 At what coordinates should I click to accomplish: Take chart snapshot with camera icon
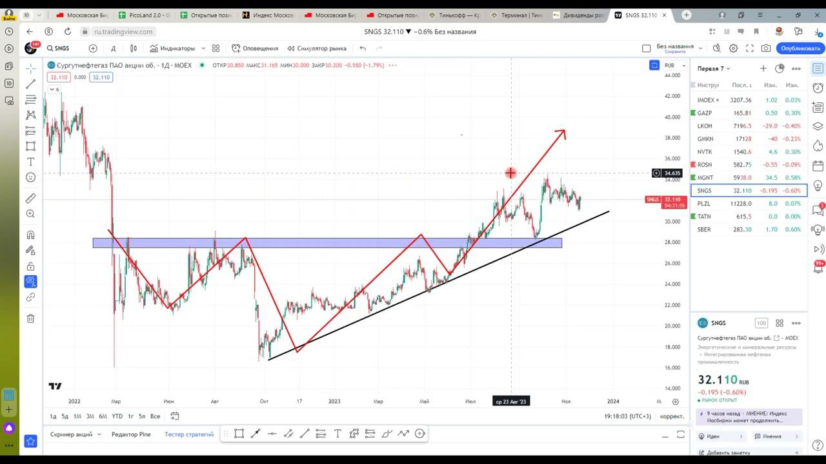click(766, 48)
